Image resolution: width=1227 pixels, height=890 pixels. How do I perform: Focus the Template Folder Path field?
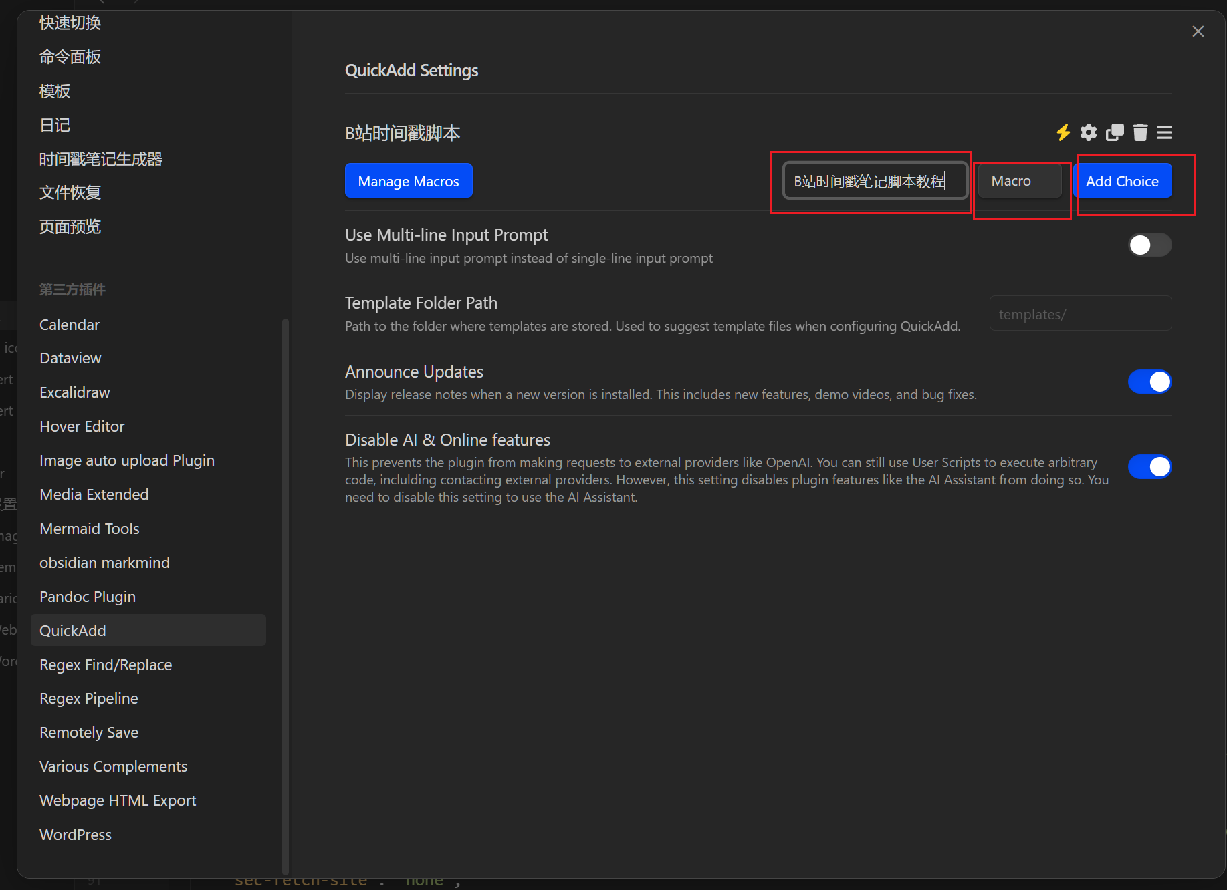pyautogui.click(x=1080, y=313)
